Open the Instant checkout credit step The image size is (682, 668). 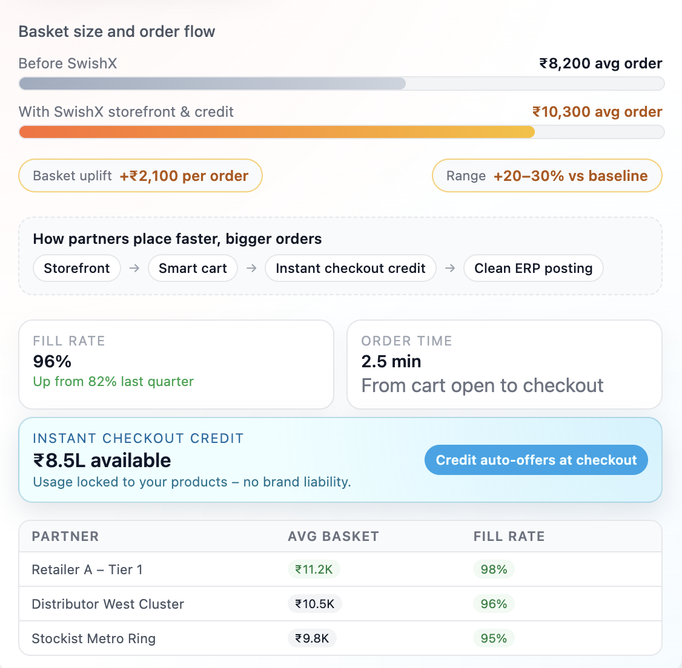350,268
